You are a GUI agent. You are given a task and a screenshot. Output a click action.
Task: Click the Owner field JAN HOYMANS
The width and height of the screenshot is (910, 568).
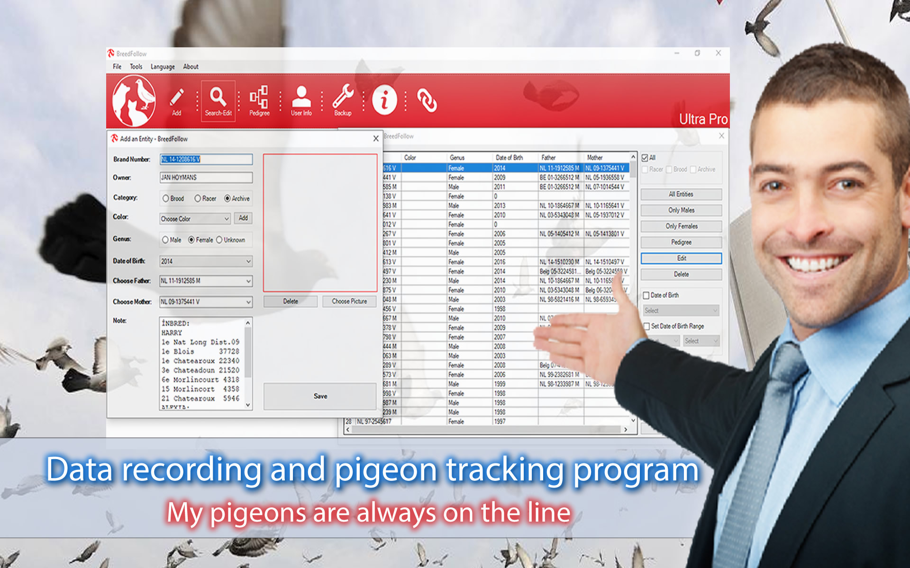[206, 177]
